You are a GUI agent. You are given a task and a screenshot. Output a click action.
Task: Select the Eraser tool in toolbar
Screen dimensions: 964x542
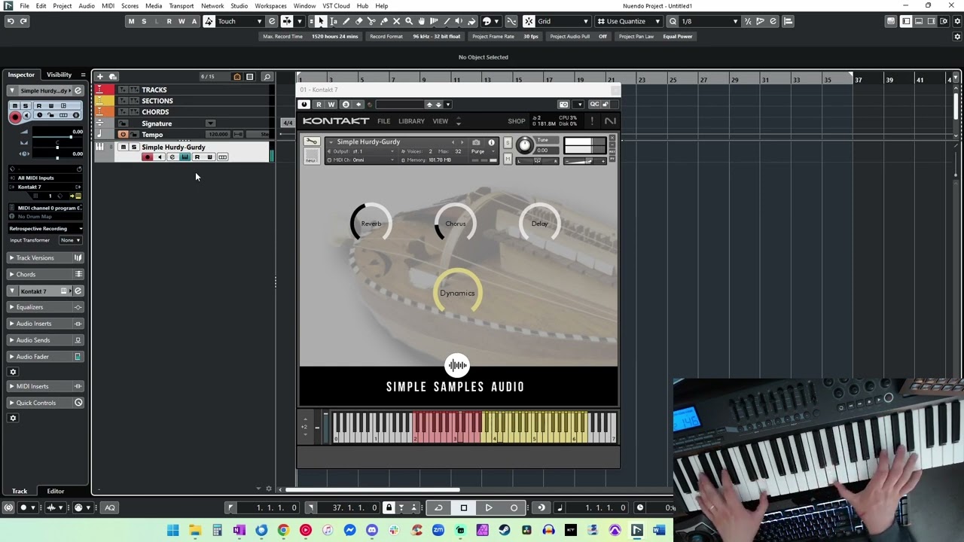click(358, 21)
